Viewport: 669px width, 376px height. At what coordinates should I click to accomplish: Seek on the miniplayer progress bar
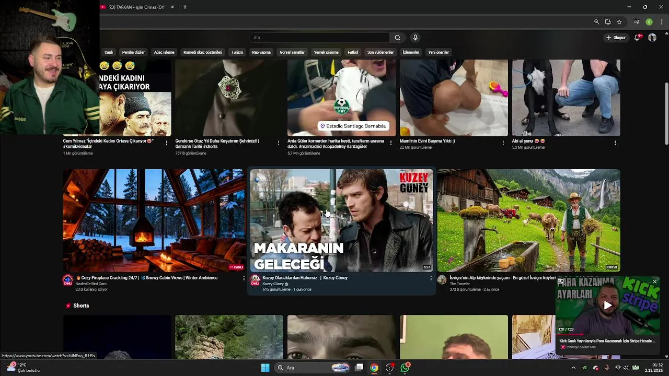coord(607,335)
